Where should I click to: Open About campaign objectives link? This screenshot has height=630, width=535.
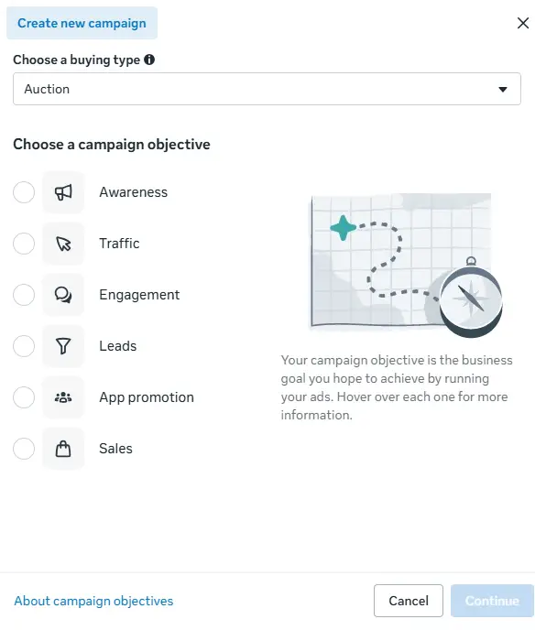click(93, 601)
